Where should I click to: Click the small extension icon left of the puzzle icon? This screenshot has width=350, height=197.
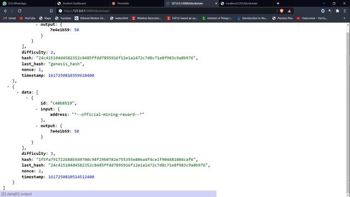(330, 11)
